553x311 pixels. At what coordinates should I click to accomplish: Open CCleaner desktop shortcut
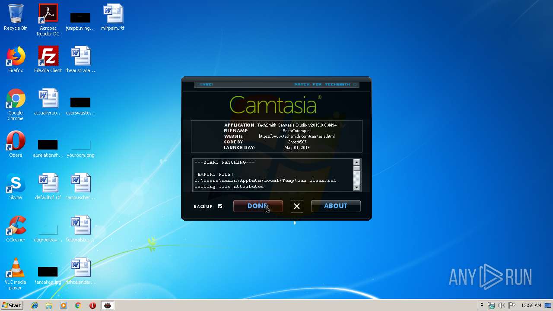[16, 229]
